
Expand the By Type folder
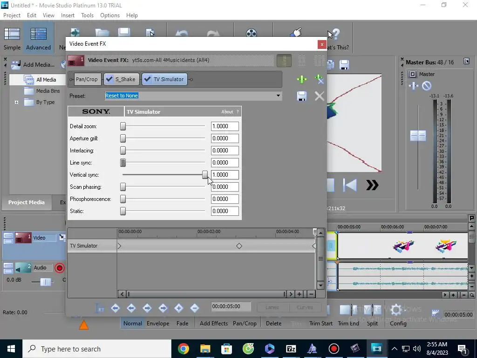pos(17,102)
